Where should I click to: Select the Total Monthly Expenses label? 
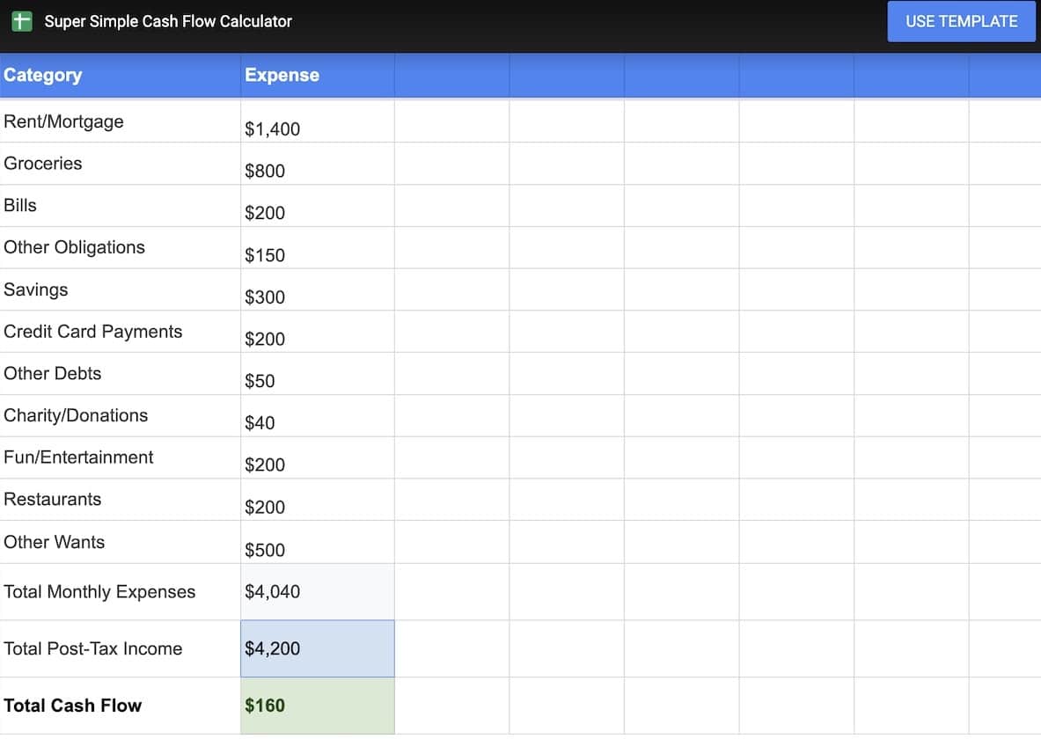pyautogui.click(x=121, y=591)
